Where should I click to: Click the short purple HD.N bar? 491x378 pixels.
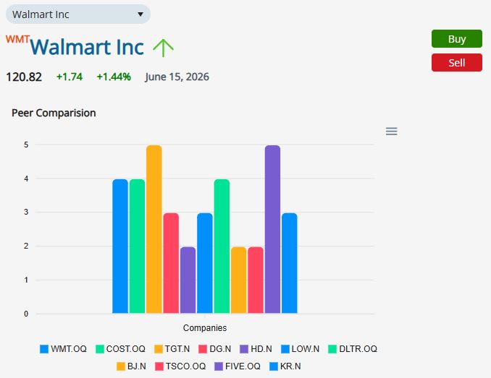coord(188,280)
